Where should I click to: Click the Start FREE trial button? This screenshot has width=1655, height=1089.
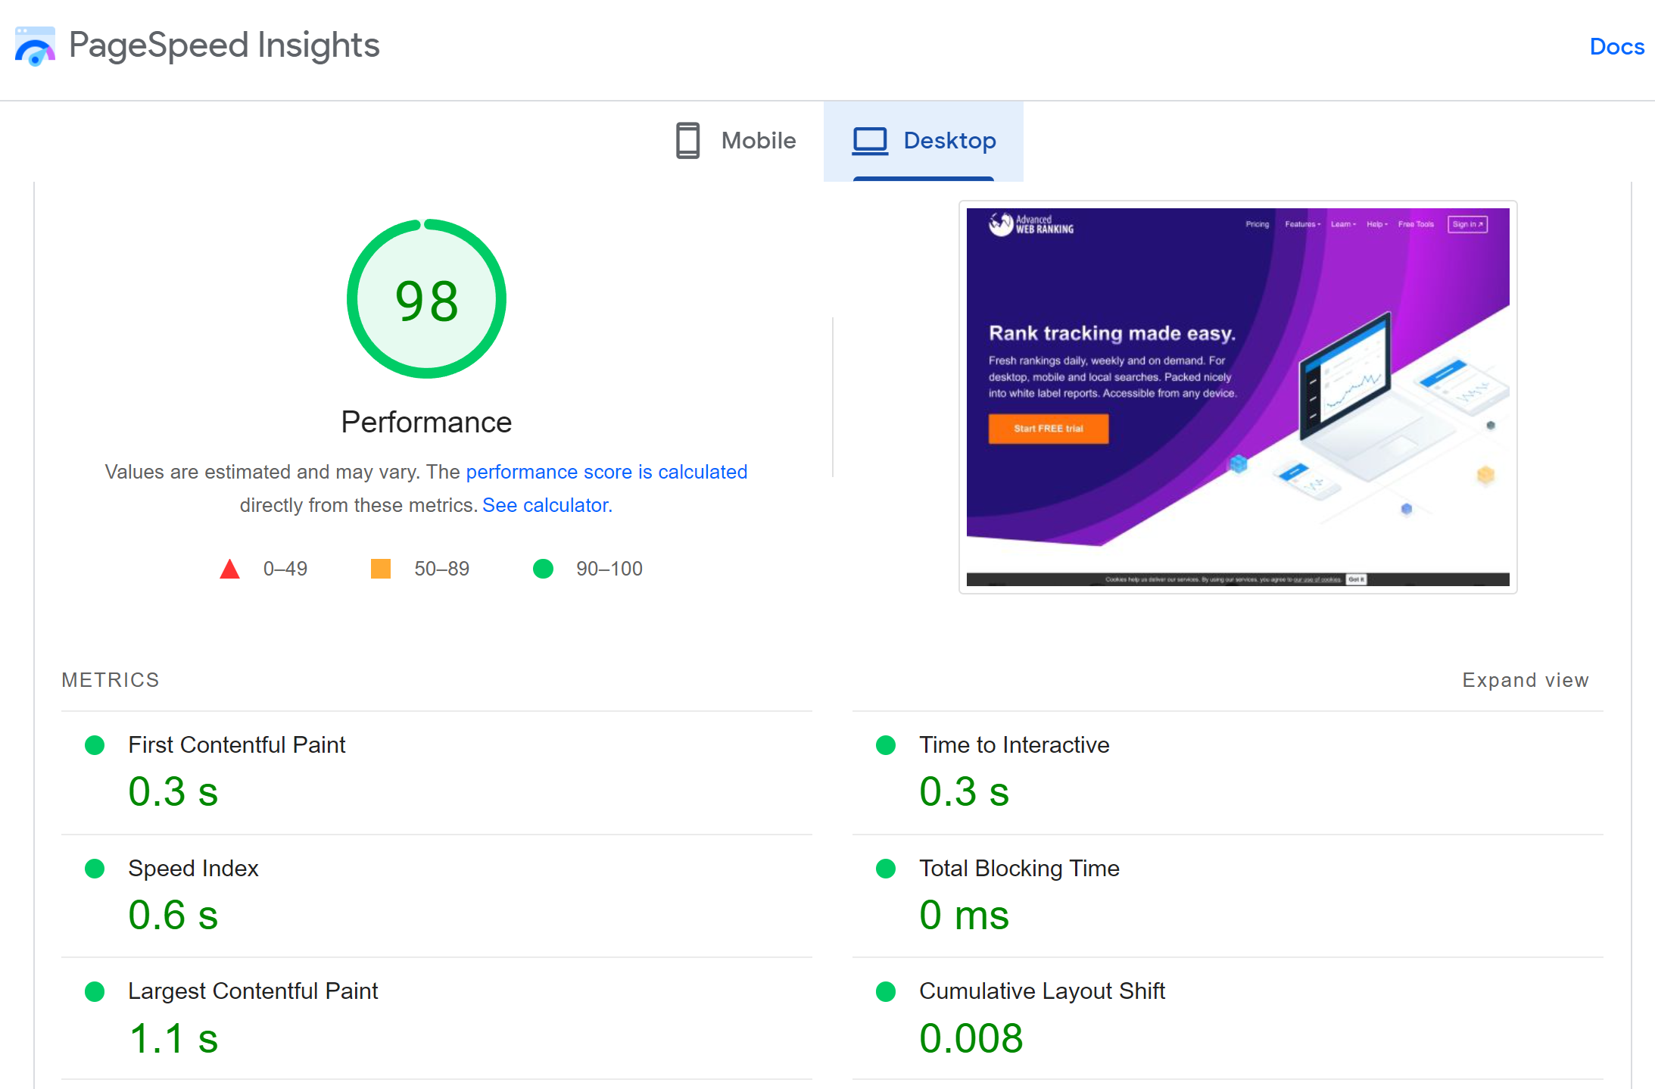(x=1048, y=429)
